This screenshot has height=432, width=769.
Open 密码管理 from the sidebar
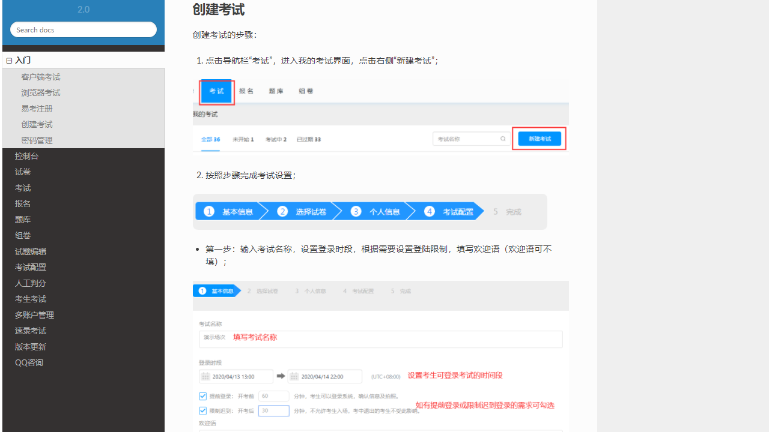click(x=36, y=140)
